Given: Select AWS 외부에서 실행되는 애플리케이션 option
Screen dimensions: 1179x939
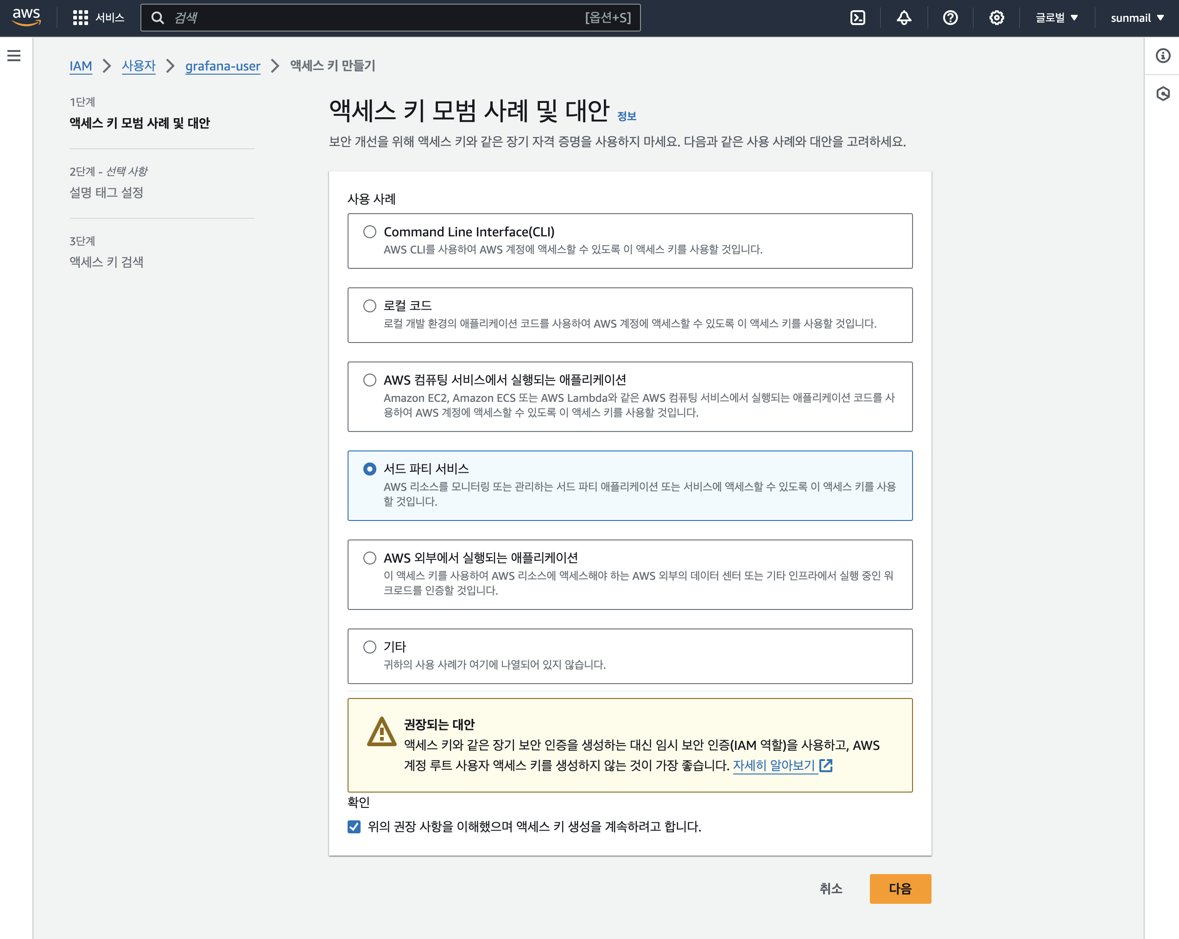Looking at the screenshot, I should point(370,558).
